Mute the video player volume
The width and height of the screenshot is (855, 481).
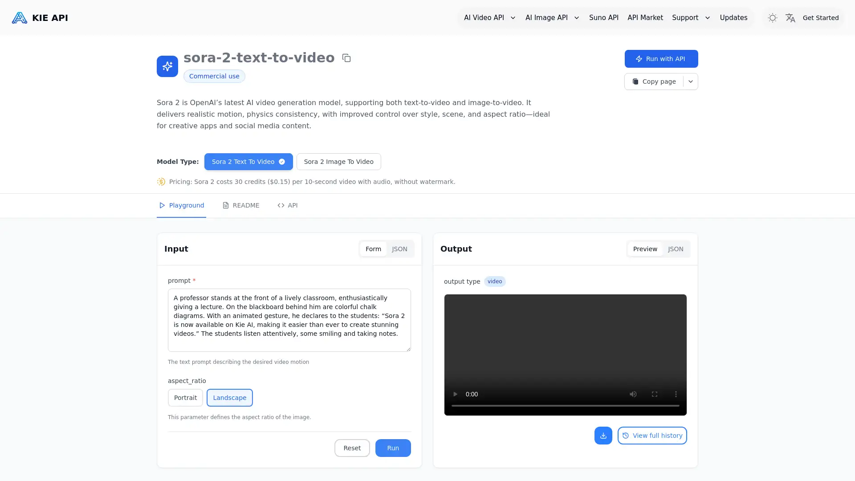(633, 394)
